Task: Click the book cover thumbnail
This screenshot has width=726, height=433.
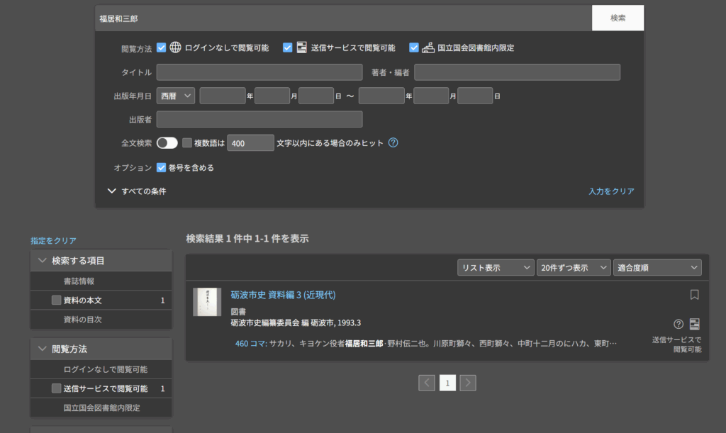Action: (x=207, y=302)
